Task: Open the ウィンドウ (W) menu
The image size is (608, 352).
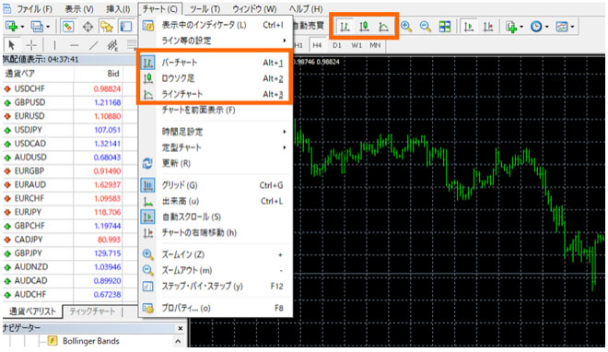Action: click(x=254, y=9)
